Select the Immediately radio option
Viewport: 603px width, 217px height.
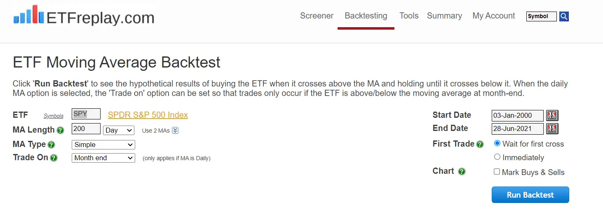tap(497, 157)
